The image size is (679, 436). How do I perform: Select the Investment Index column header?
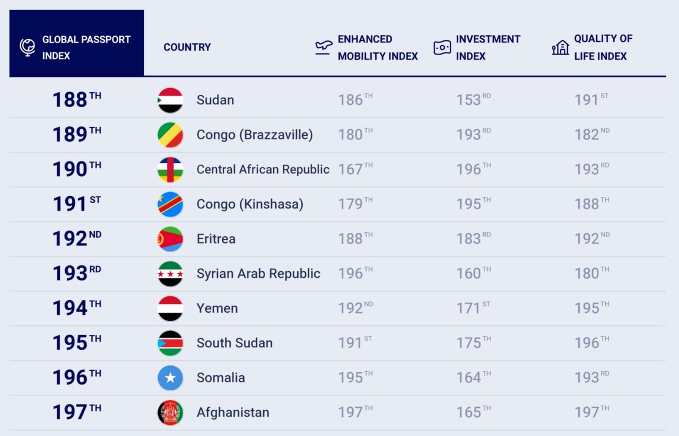click(x=488, y=48)
